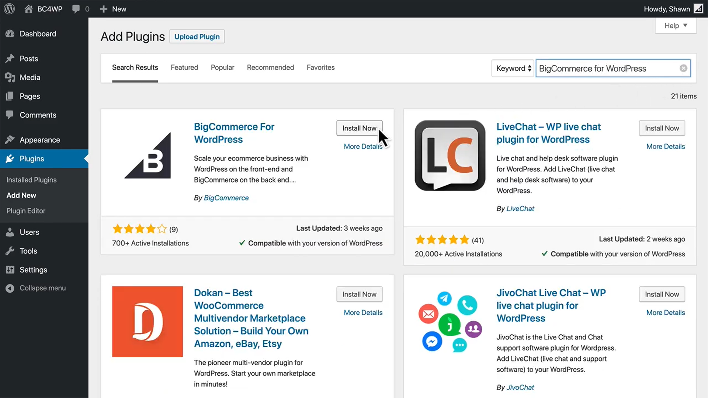Switch to Recommended tab

click(270, 67)
